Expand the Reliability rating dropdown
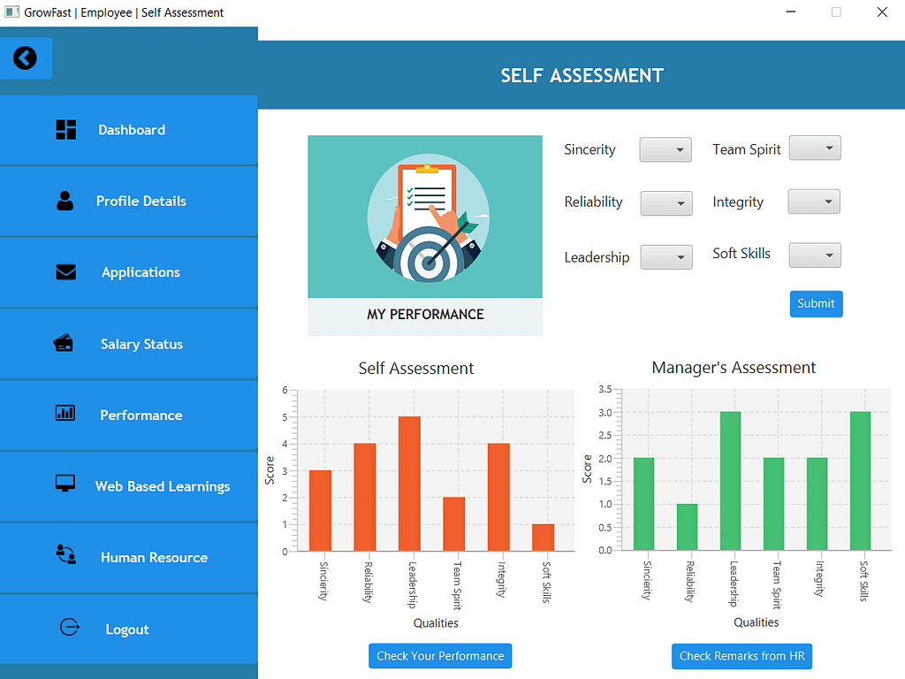 pos(665,203)
